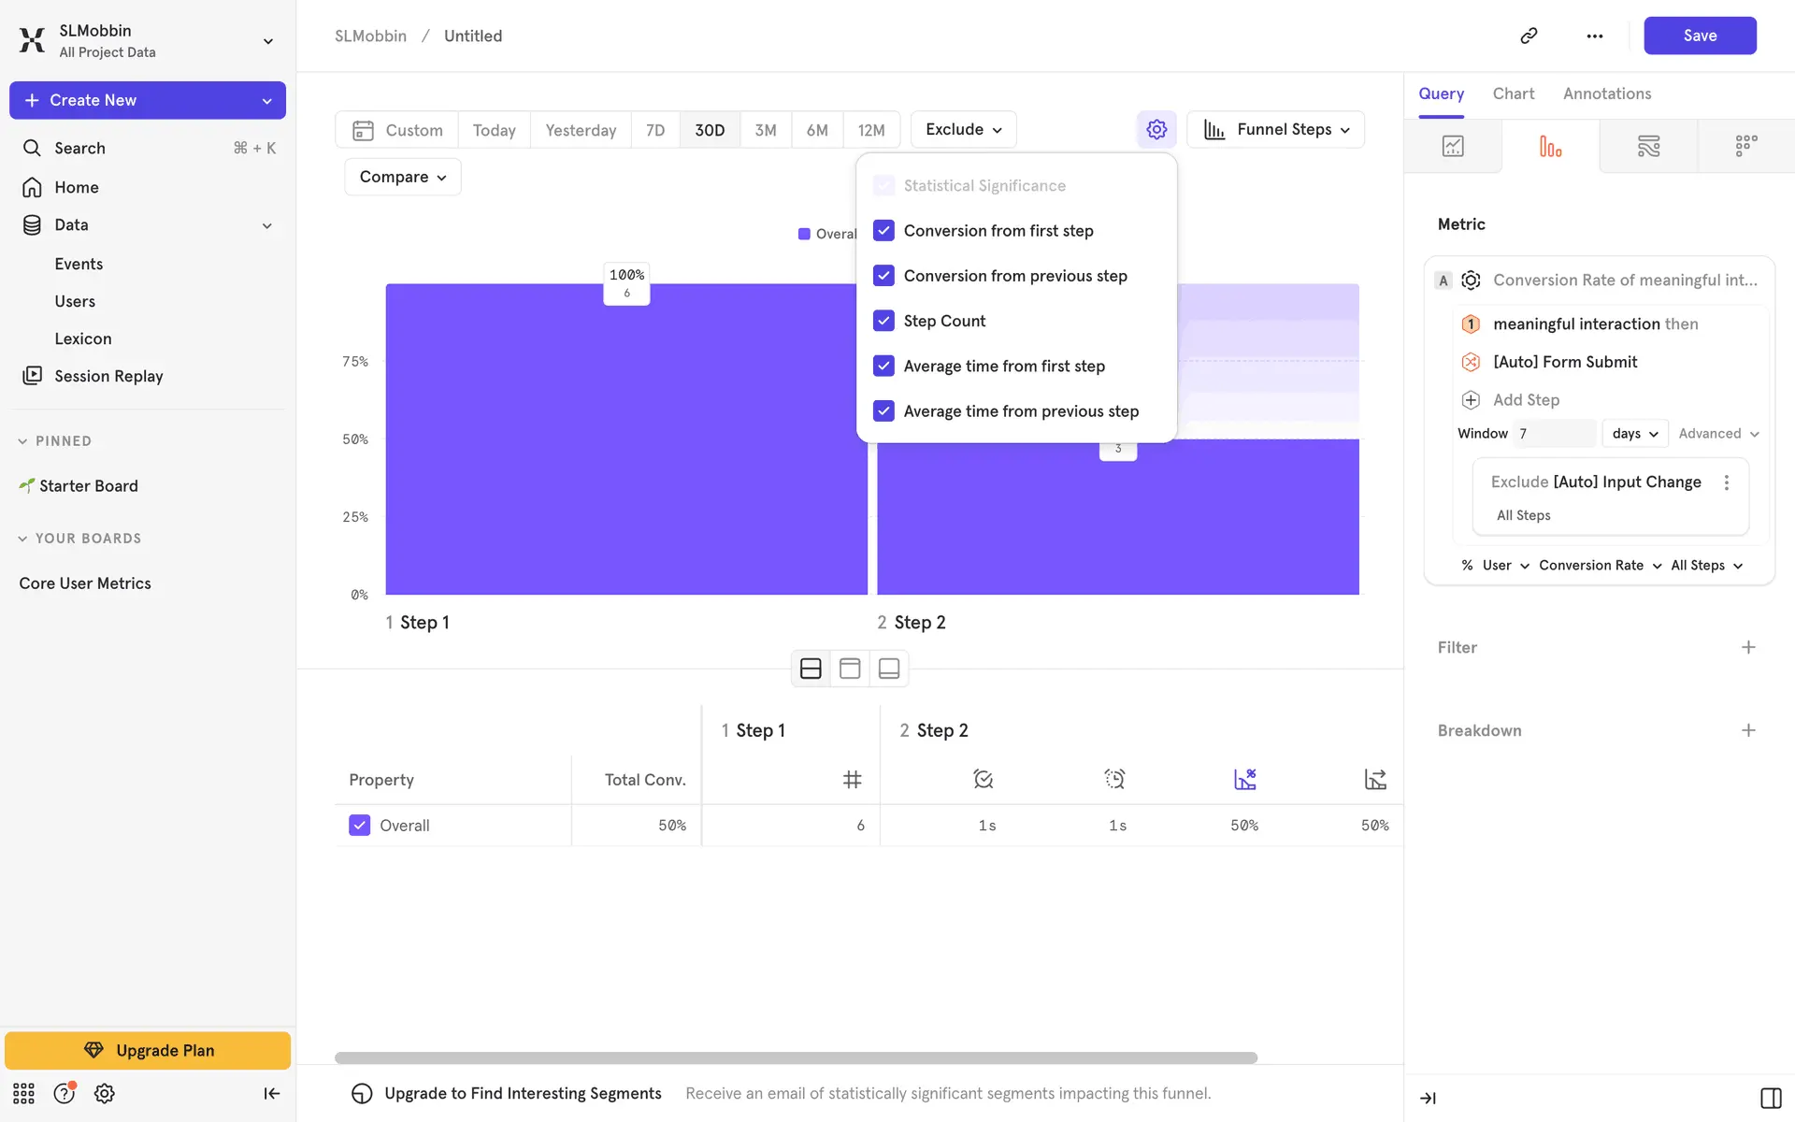Switch to the Annotations tab
1795x1122 pixels.
[x=1606, y=93]
